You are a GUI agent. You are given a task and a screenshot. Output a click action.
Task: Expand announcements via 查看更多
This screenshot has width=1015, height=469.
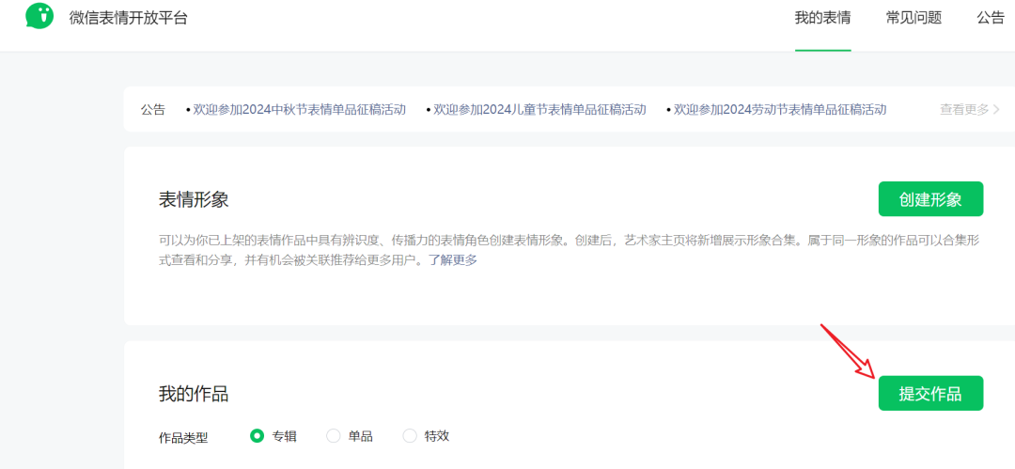970,109
